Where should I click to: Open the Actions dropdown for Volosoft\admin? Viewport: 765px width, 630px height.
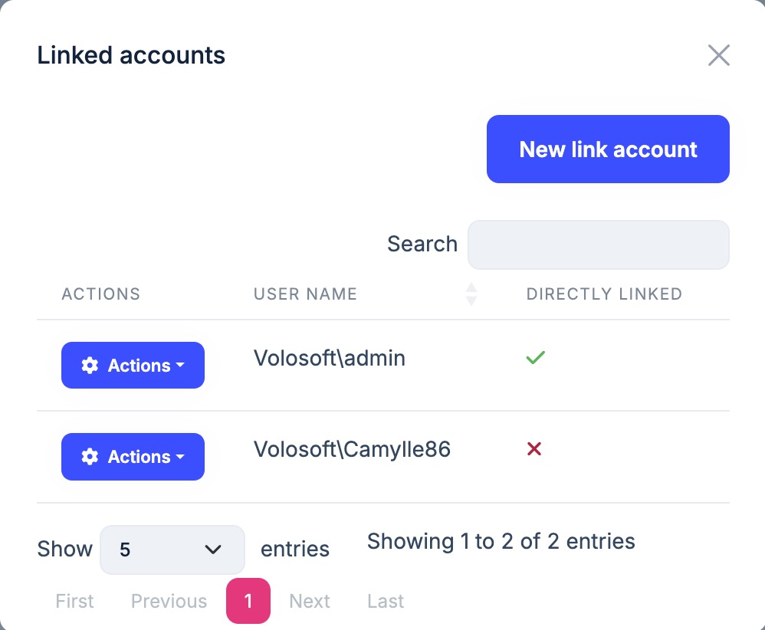pyautogui.click(x=133, y=366)
